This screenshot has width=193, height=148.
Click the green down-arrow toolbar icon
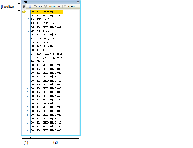30,7
